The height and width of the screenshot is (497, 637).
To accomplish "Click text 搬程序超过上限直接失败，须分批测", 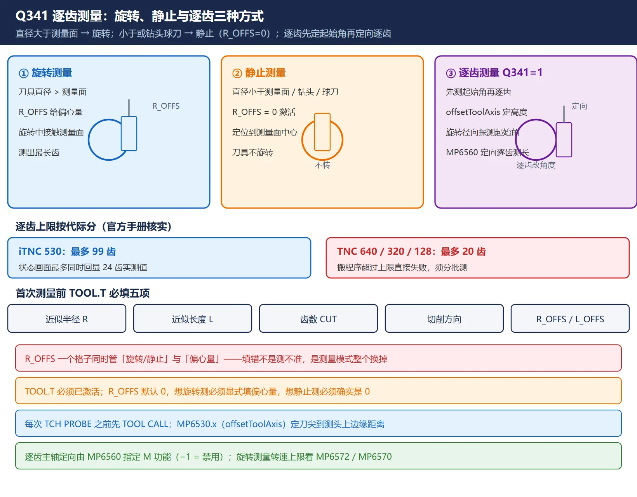I will click(402, 267).
